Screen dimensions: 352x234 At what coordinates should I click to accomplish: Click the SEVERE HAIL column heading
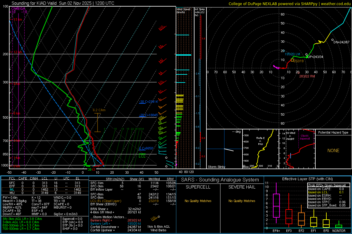tap(242, 187)
